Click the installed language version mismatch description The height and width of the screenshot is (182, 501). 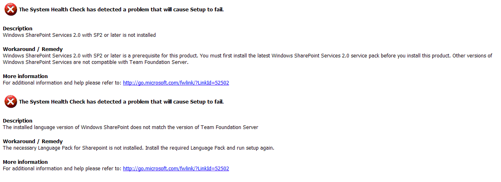pyautogui.click(x=130, y=127)
